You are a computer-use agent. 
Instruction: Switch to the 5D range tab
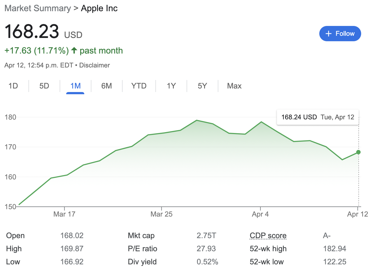(44, 86)
